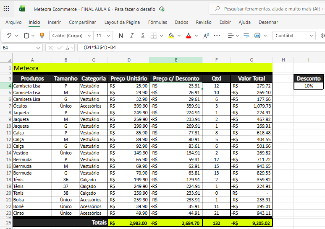Click the select all corner triangle

(x=9, y=60)
